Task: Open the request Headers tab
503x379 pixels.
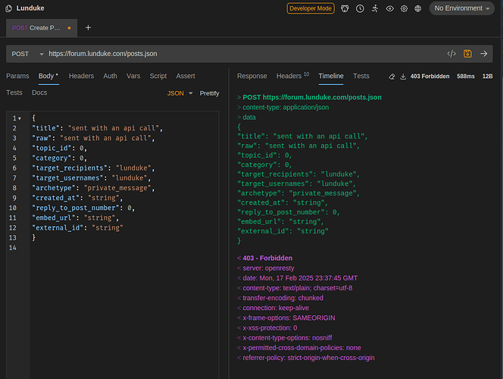Action: (x=81, y=76)
